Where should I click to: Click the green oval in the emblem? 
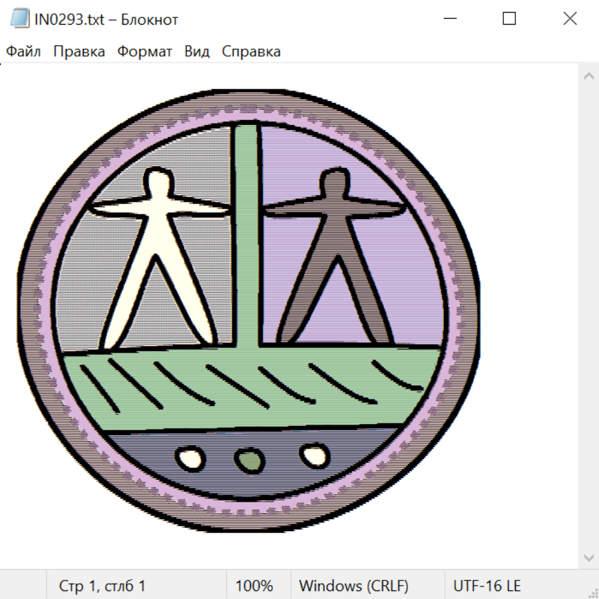tap(250, 461)
